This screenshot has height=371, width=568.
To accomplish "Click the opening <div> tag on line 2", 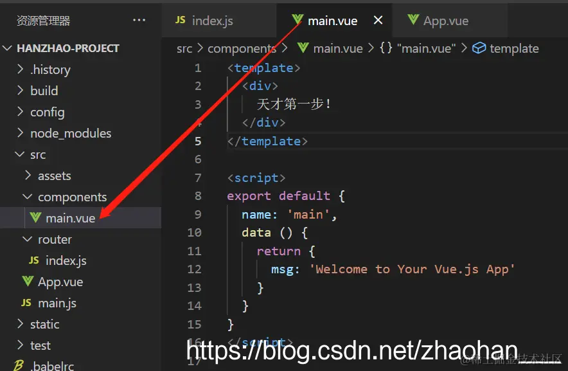I will 260,86.
